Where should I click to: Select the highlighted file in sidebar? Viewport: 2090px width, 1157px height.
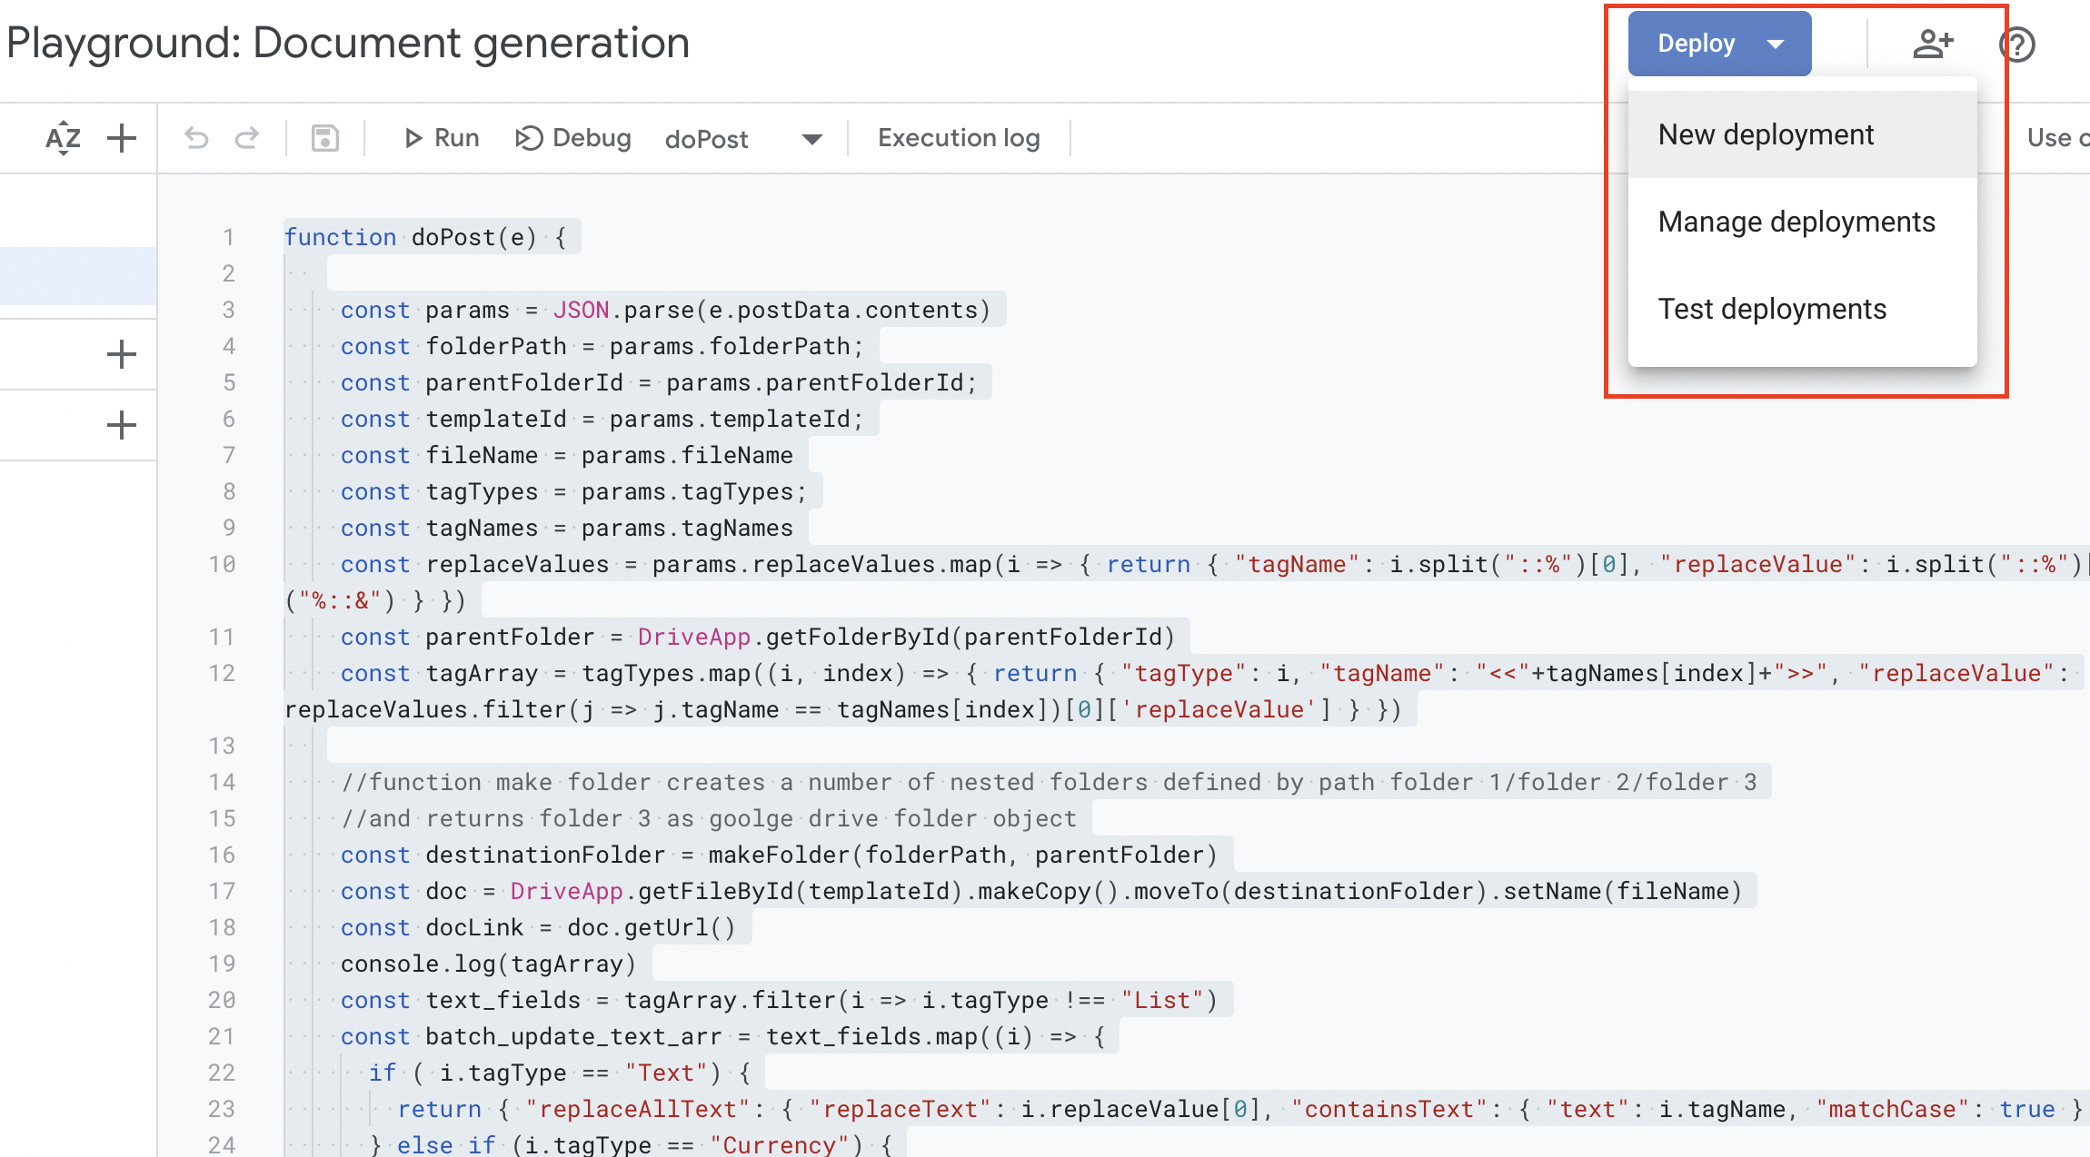point(78,276)
